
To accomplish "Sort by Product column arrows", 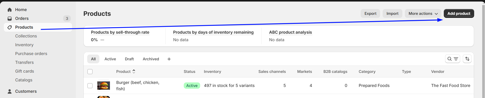I will [134, 71].
